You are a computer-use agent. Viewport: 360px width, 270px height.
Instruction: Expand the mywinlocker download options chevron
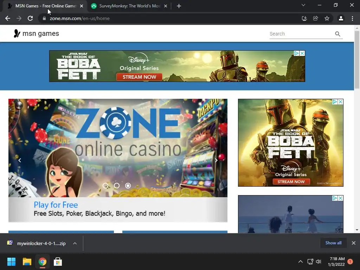(x=75, y=243)
